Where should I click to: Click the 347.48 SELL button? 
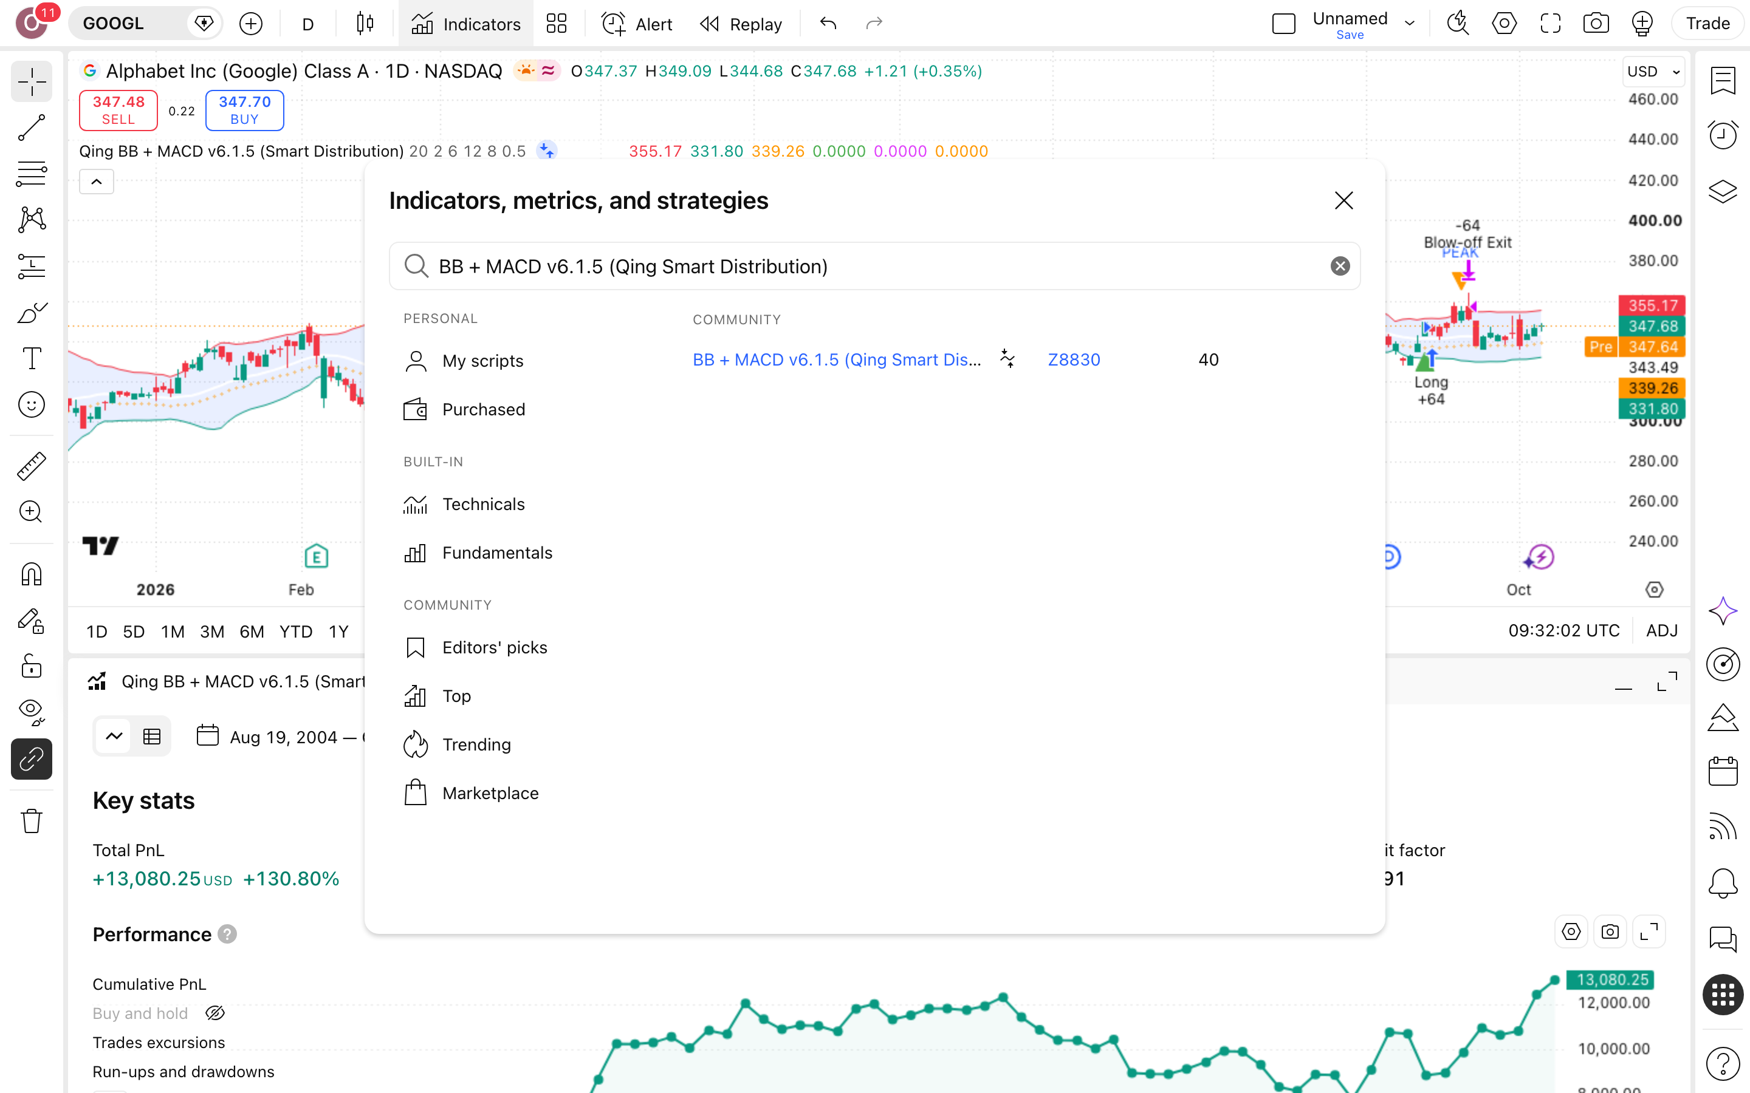[x=118, y=110]
